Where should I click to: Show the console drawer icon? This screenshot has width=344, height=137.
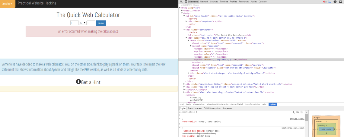[330, 2]
